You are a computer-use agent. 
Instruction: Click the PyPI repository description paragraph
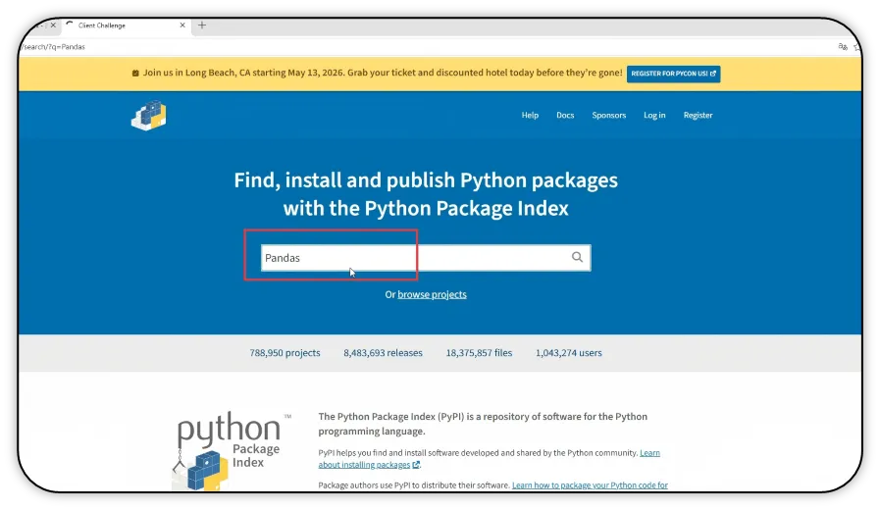(483, 424)
